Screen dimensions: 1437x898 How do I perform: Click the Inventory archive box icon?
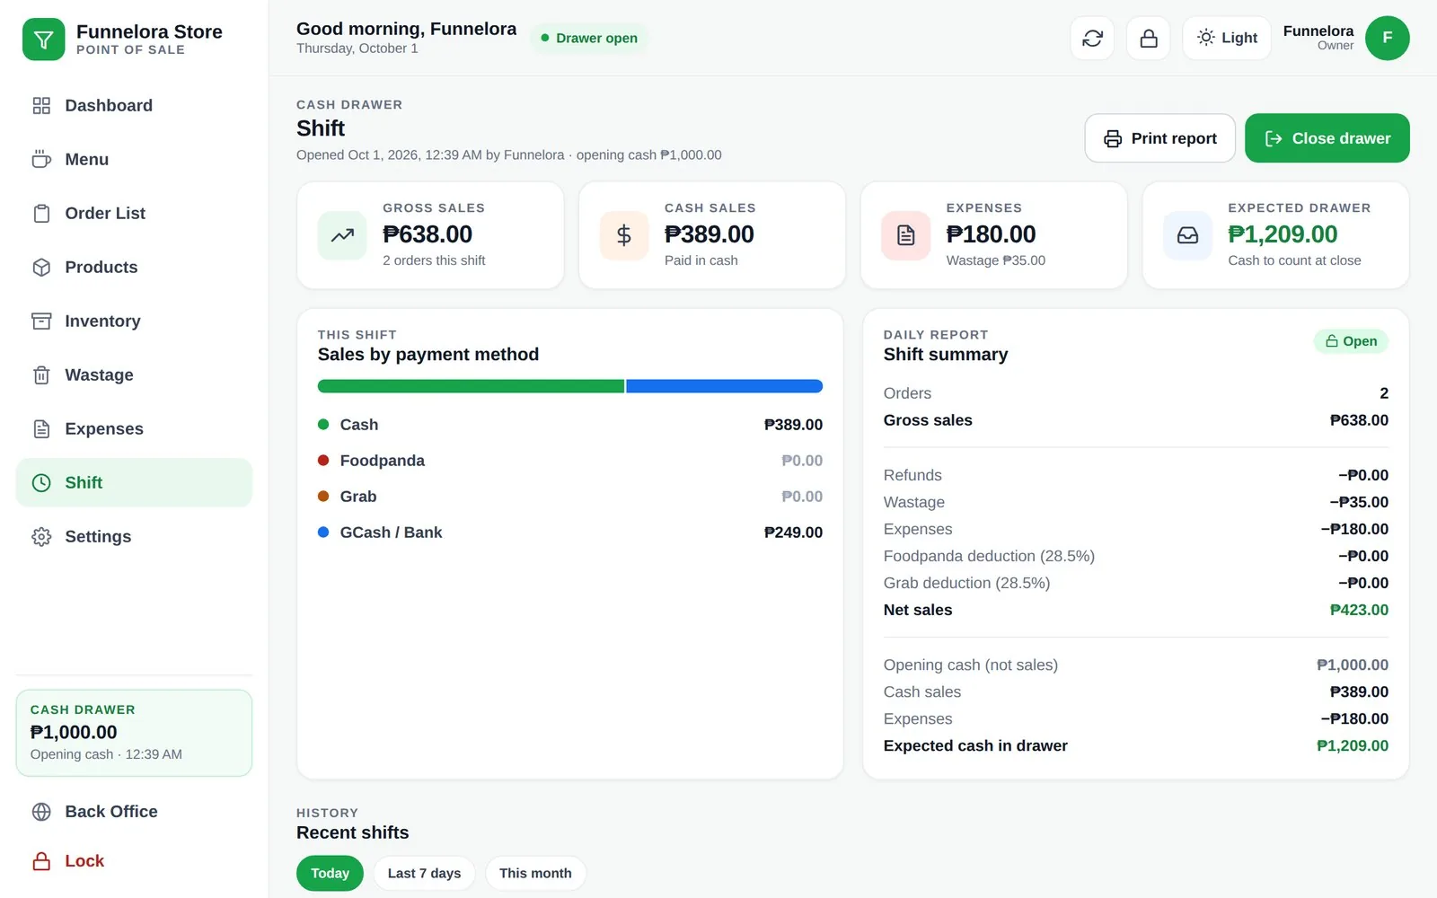click(41, 321)
